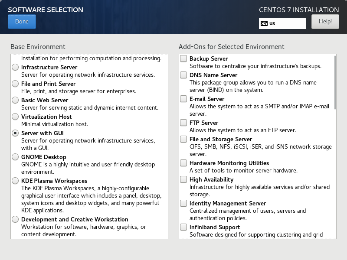Image resolution: width=347 pixels, height=260 pixels.
Task: Enable the FTP Server add-on
Action: tap(183, 123)
